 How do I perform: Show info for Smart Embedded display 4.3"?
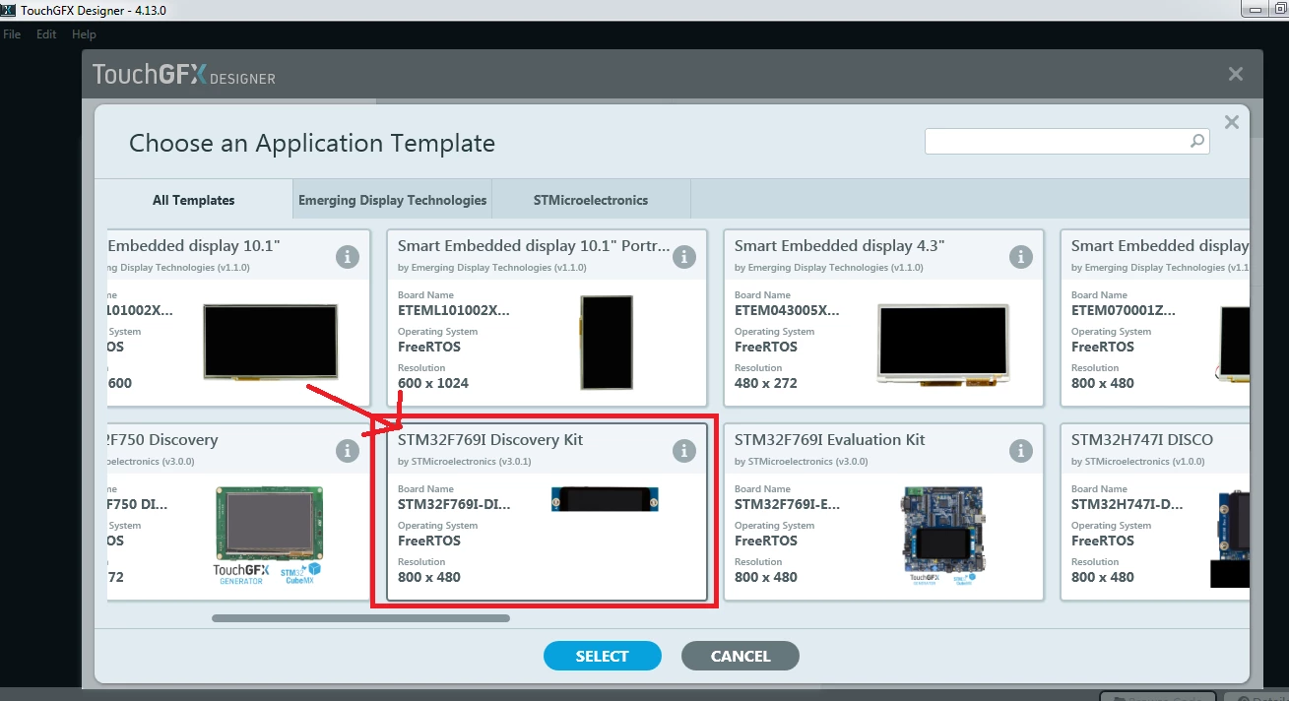tap(1020, 257)
